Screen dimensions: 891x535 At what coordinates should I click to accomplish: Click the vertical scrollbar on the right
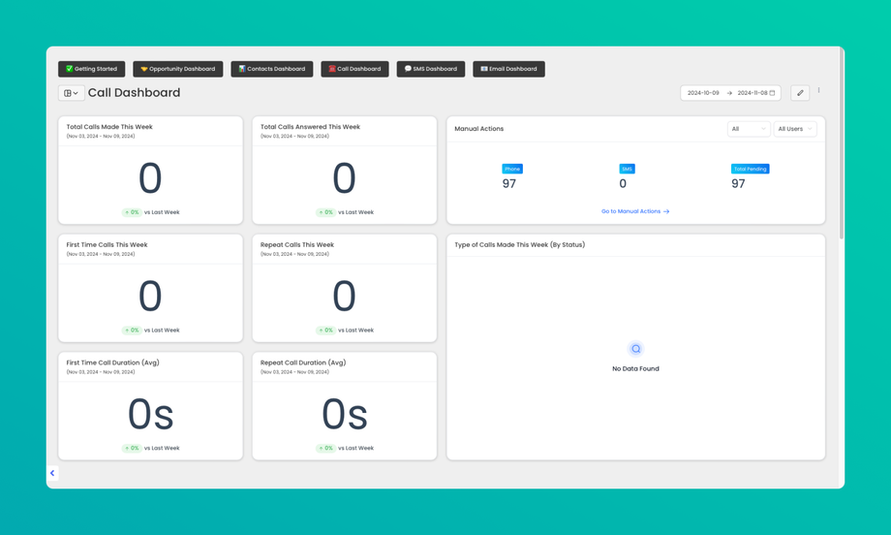[x=841, y=145]
